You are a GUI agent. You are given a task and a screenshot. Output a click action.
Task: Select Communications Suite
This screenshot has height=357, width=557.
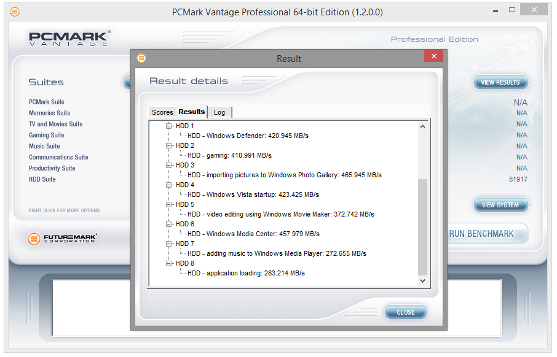[x=58, y=157]
